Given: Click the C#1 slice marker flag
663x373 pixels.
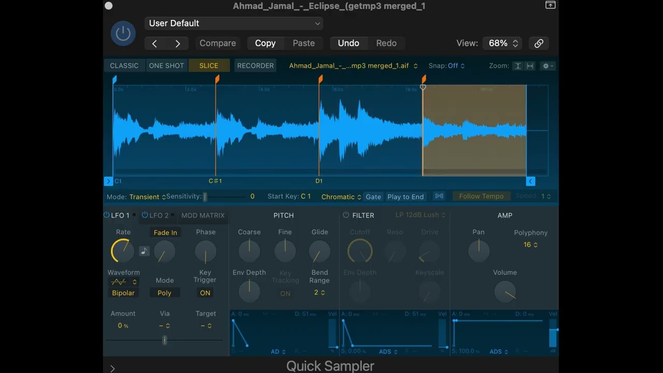Looking at the screenshot, I should point(217,79).
